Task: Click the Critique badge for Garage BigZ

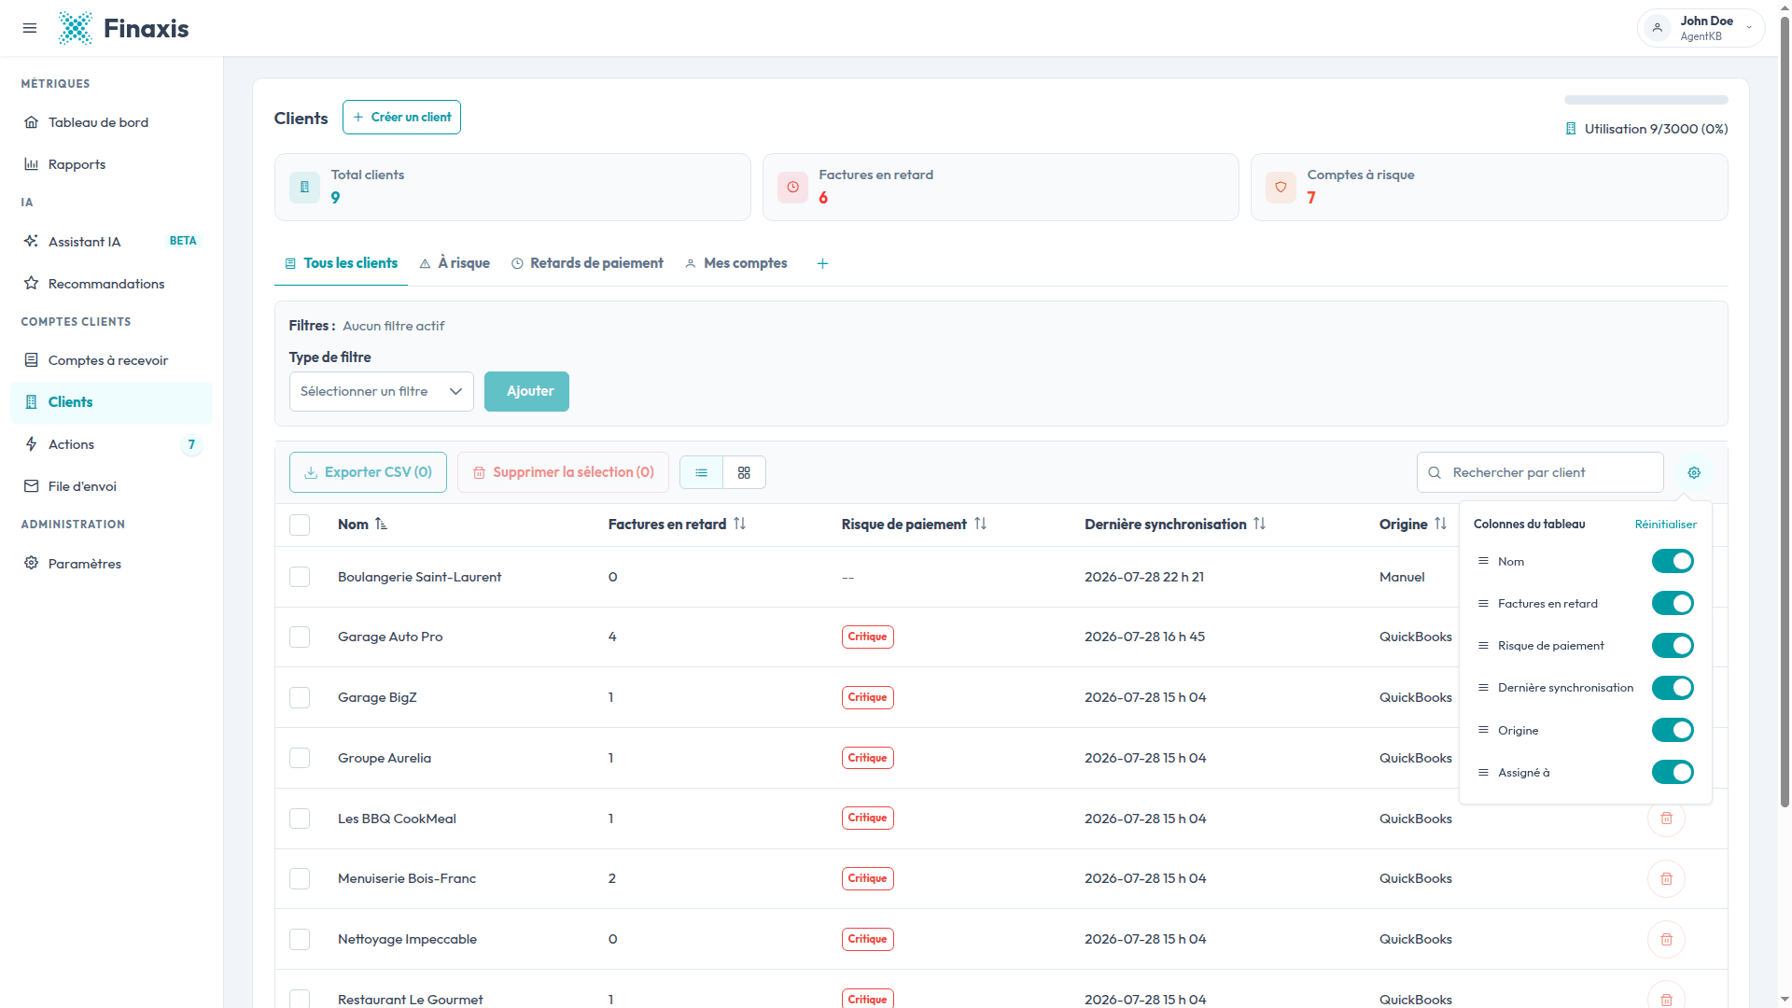Action: (x=867, y=698)
